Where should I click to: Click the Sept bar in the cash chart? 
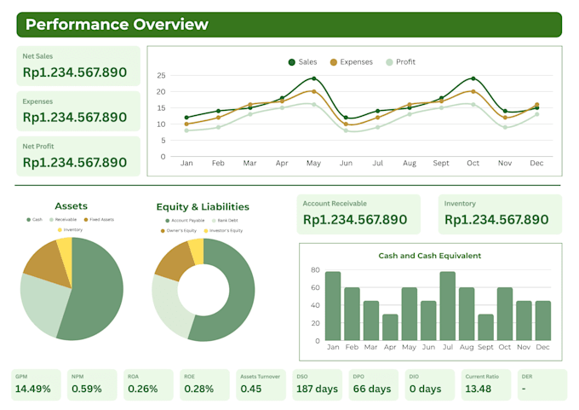tap(486, 327)
